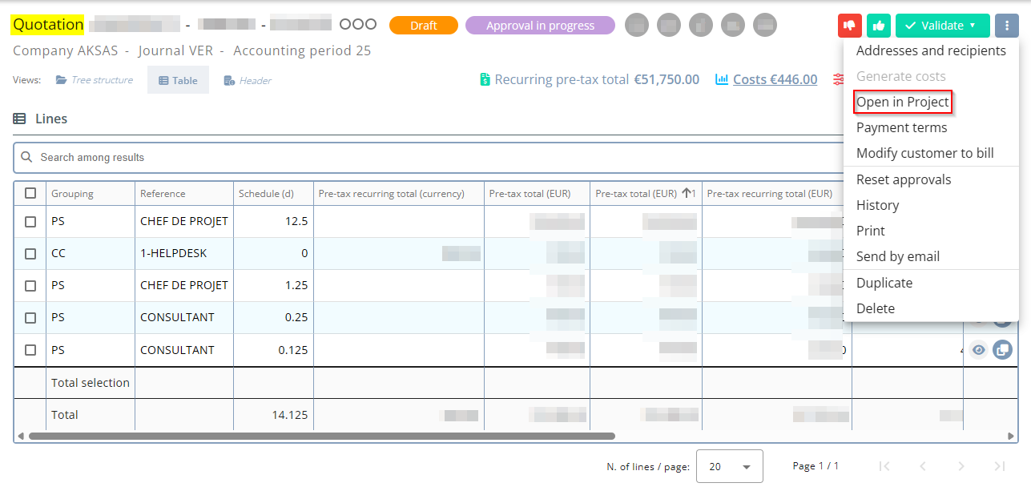Image resolution: width=1031 pixels, height=491 pixels.
Task: Click the duplicate icon on last CONSULTANT row
Action: pos(1002,350)
